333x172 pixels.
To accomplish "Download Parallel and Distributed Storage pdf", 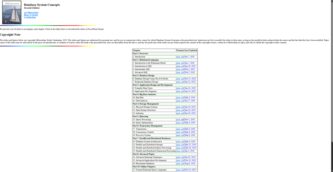I will coord(182,144).
